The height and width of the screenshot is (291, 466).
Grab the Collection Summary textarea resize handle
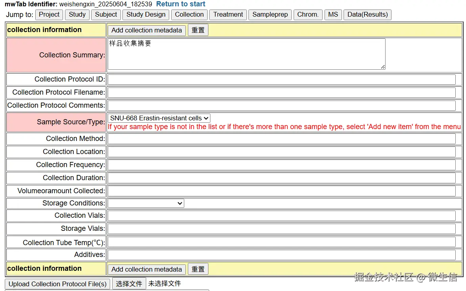383,67
